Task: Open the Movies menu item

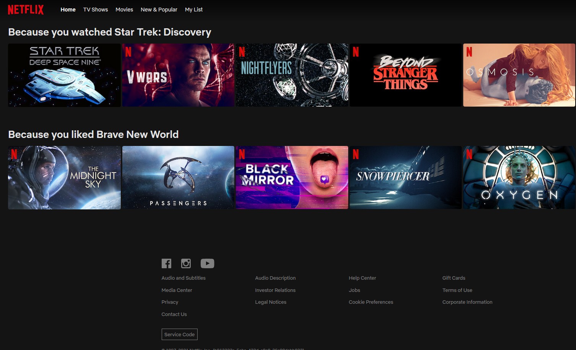Action: (x=124, y=10)
